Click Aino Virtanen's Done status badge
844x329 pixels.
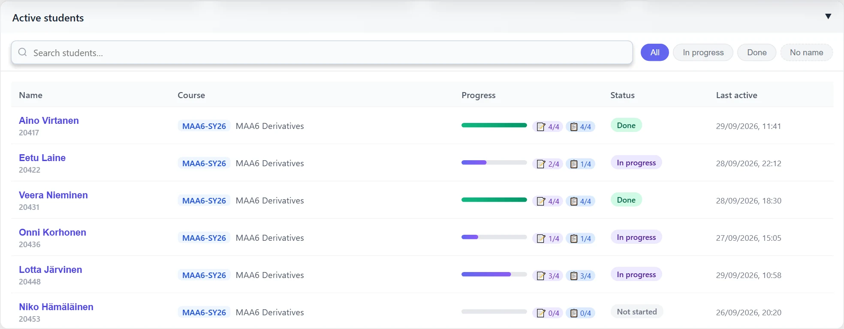(626, 125)
